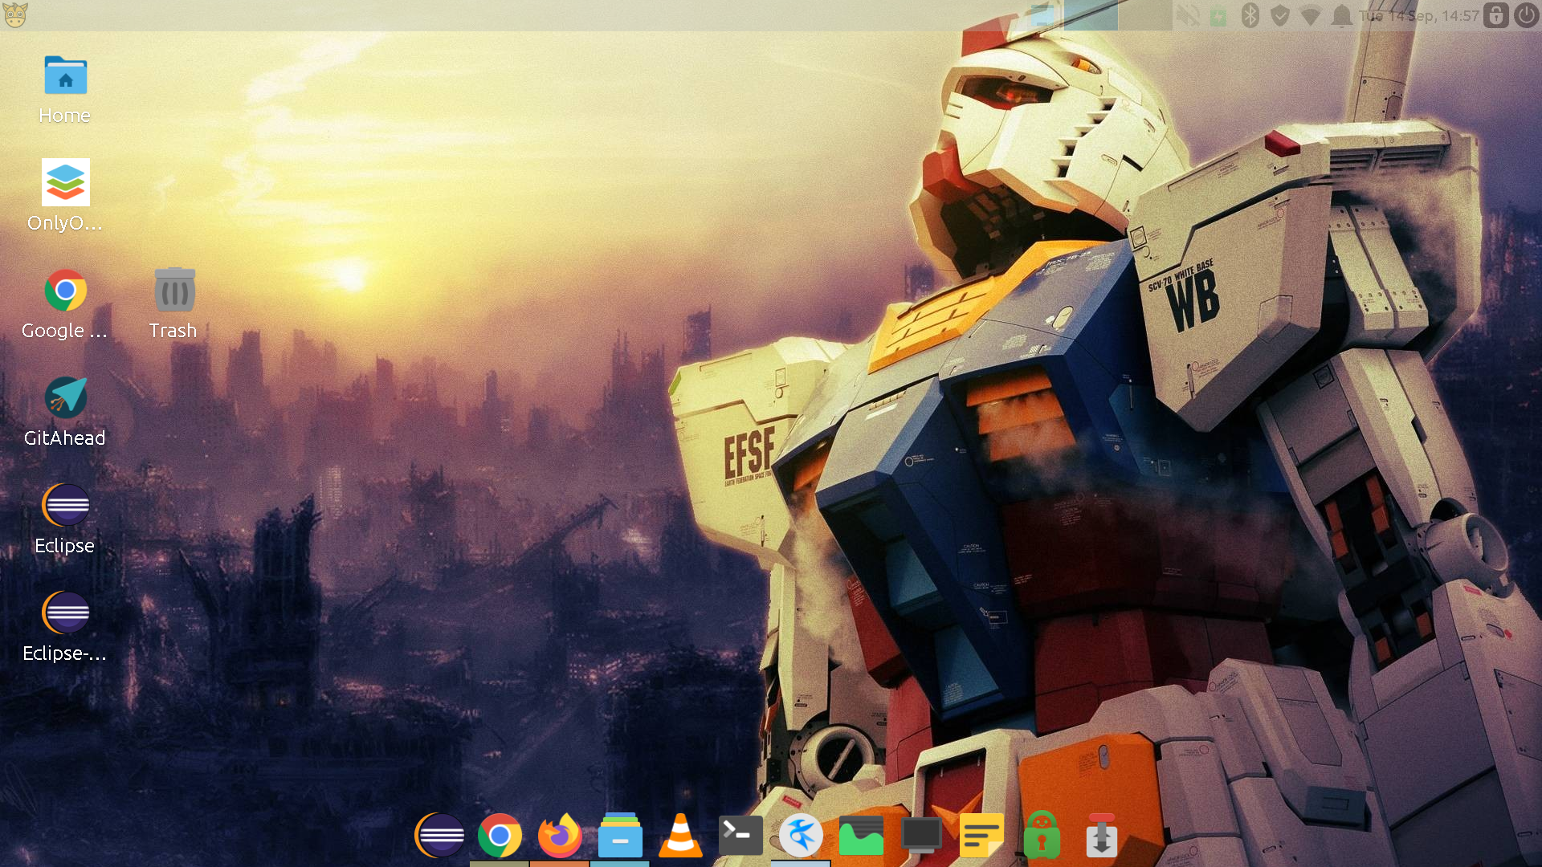Launch the green padlock VPN app
The image size is (1542, 867).
pos(1042,836)
